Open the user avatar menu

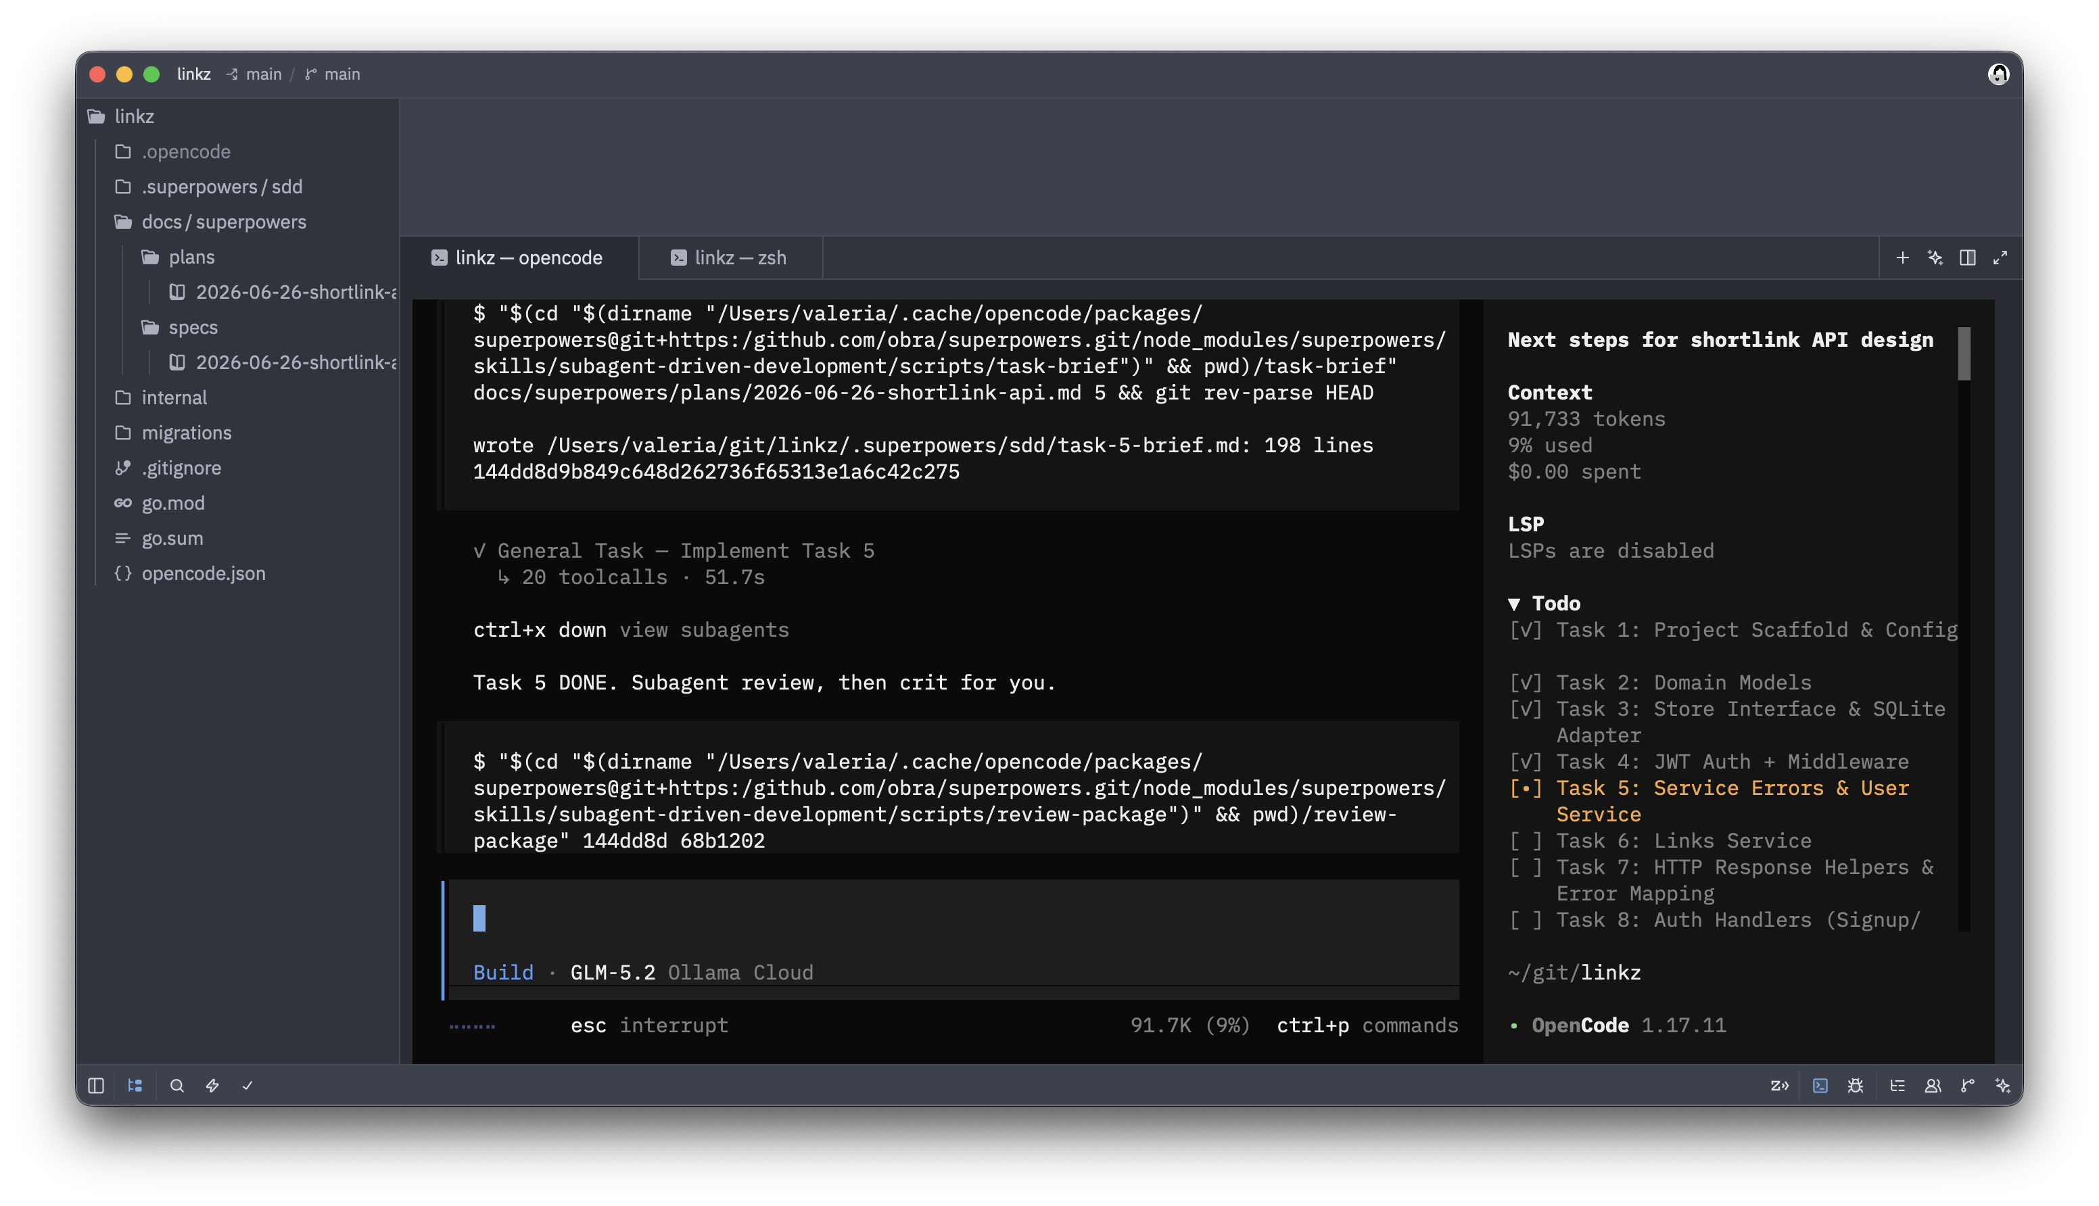1998,74
